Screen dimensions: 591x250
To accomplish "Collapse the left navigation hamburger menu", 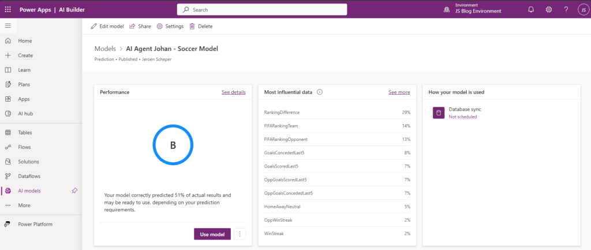I will (8, 26).
